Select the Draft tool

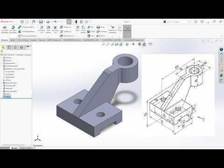[91, 32]
